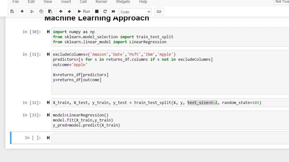Open the File menu

tap(16, 2)
